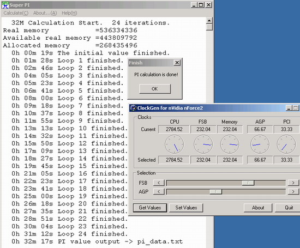Screen dimensions: 300x248
Task: Click the 'PI value output -> pi_data.txt' line
Action: 97,241
